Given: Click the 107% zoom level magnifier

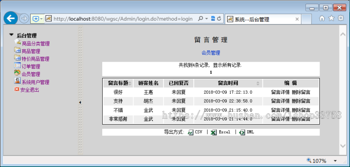Looking at the screenshot, I should pyautogui.click(x=309, y=160).
